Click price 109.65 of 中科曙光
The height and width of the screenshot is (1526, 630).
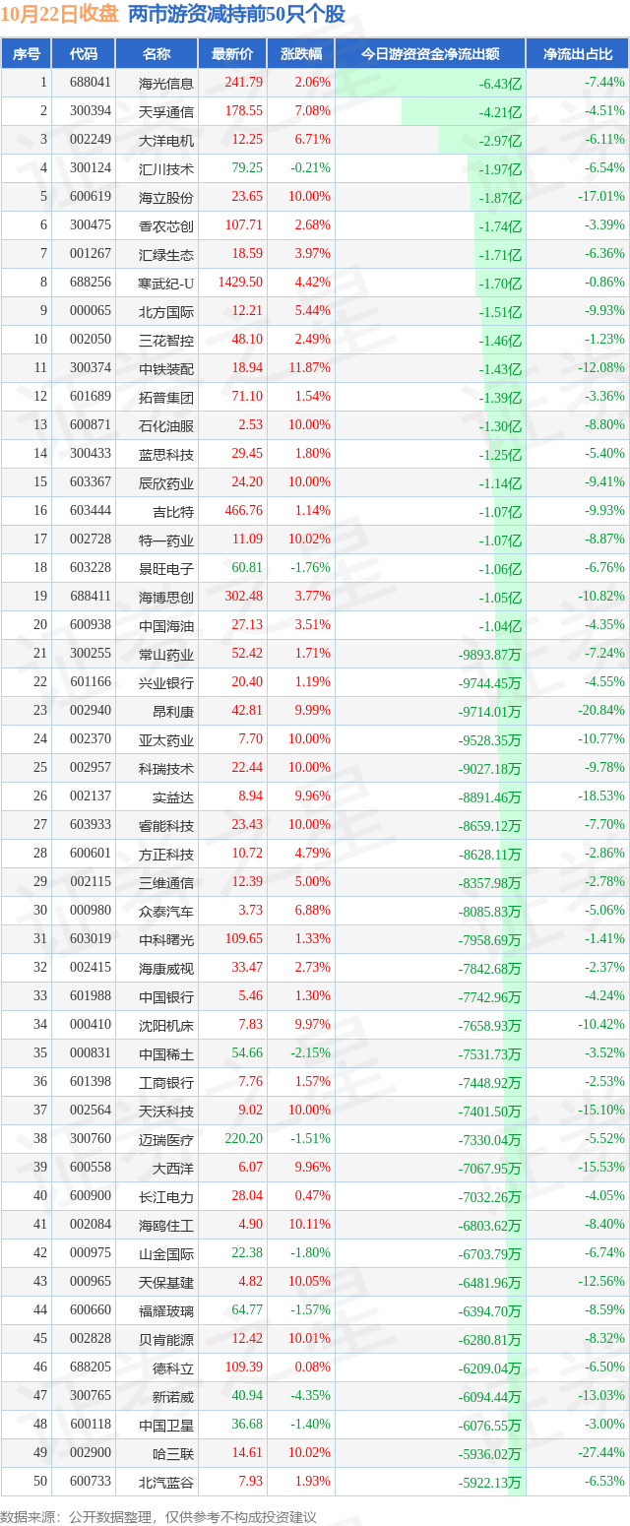pos(244,939)
